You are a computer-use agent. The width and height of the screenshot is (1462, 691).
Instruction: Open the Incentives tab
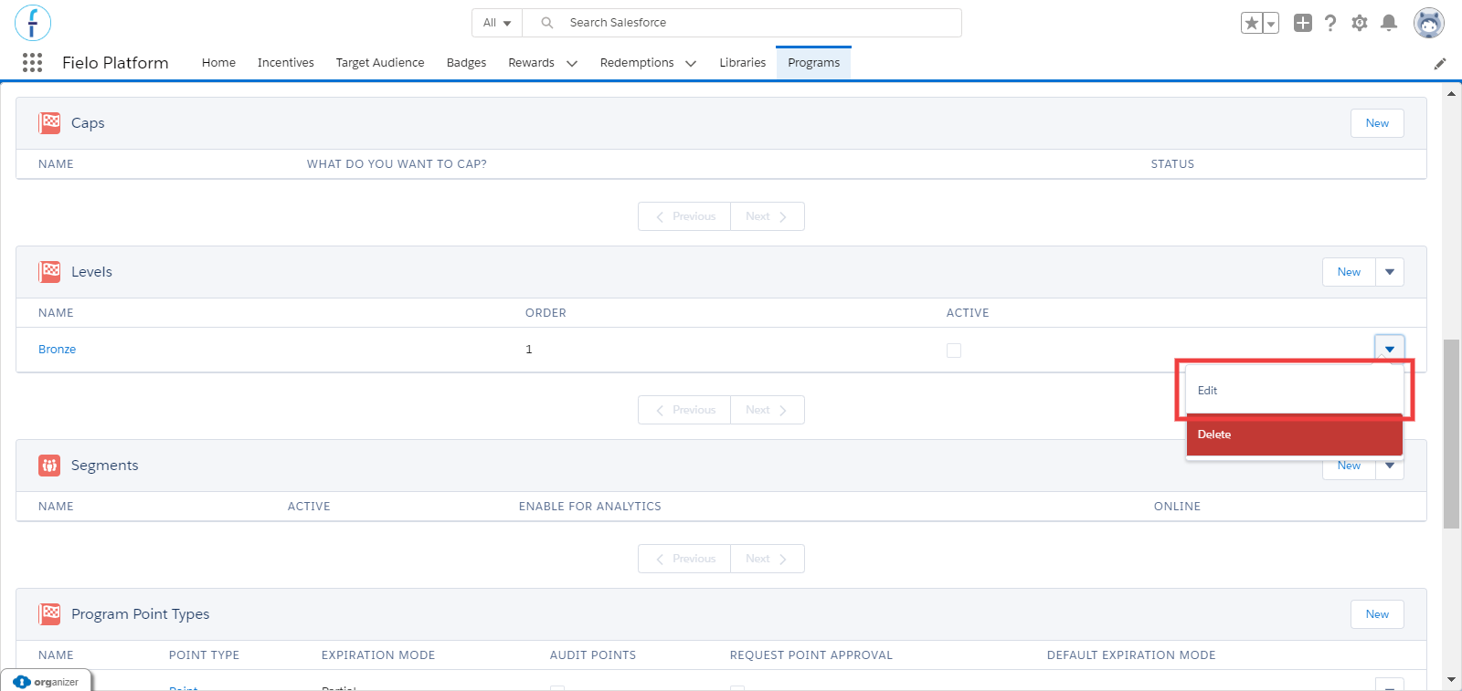pyautogui.click(x=285, y=63)
